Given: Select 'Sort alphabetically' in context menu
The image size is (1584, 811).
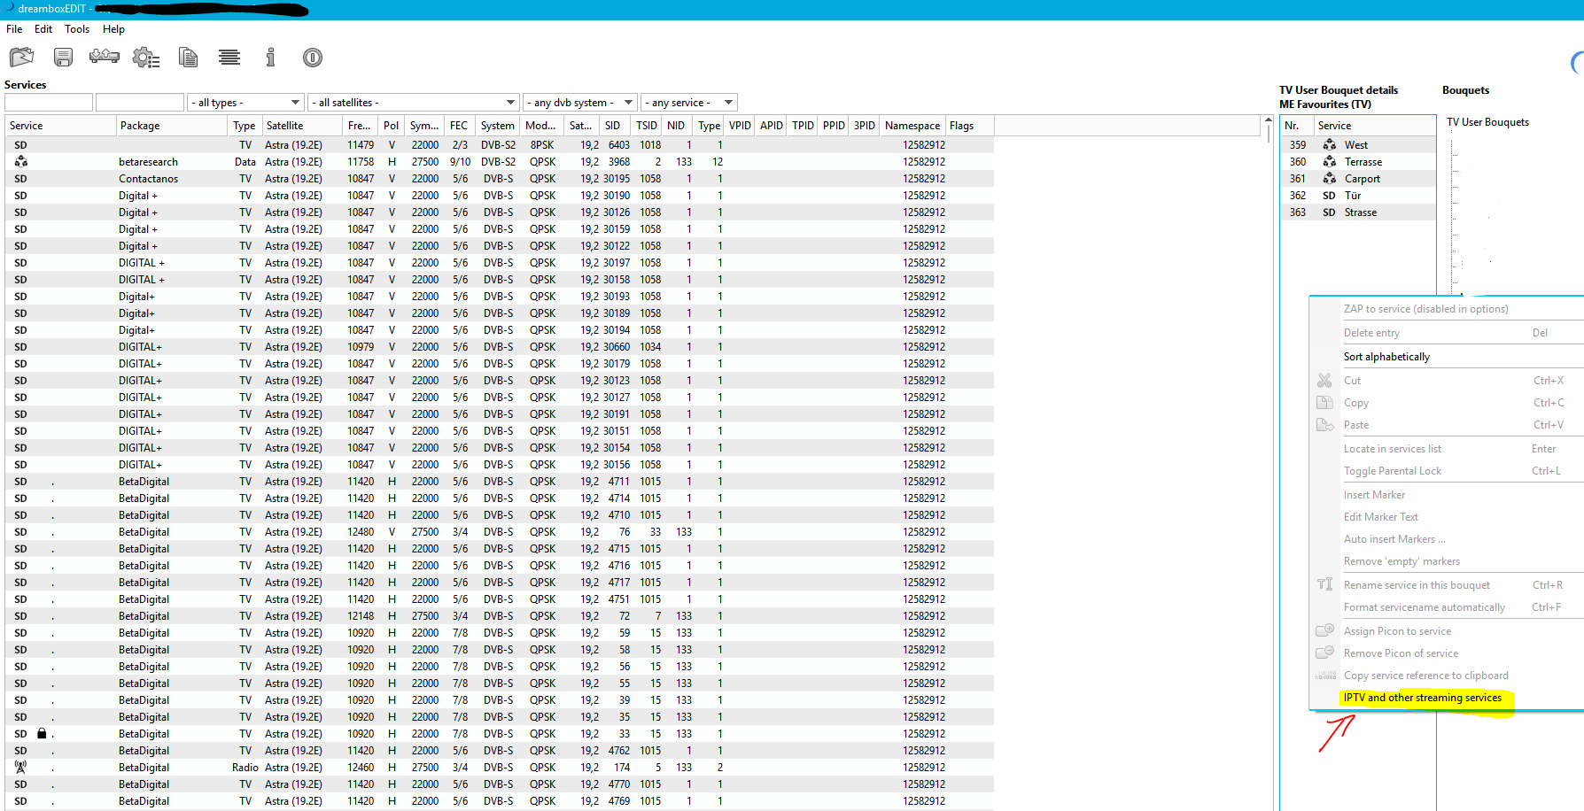Looking at the screenshot, I should [1386, 357].
